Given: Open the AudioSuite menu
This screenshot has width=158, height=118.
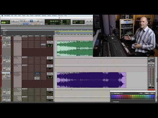Looking at the screenshot, I should point(38,16).
